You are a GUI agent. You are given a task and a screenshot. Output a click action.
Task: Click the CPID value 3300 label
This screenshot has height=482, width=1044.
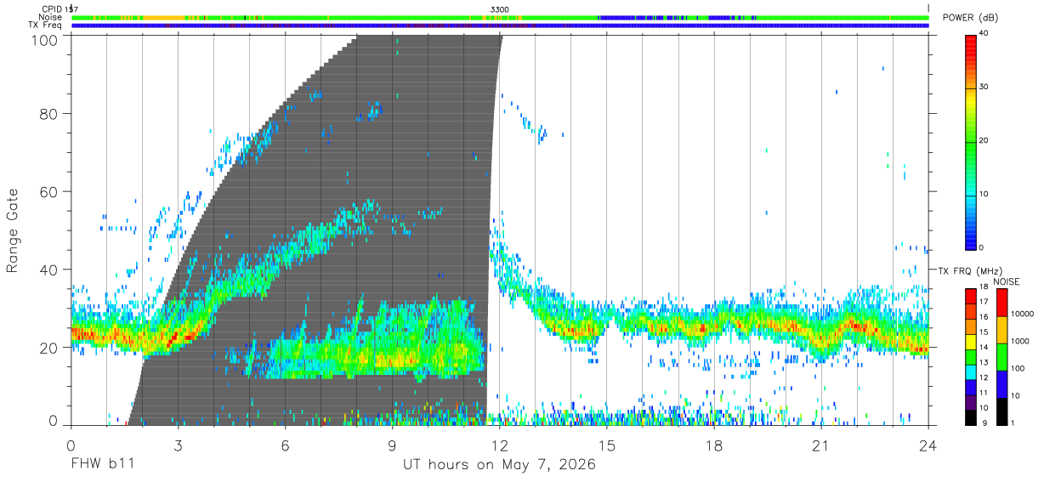coord(500,9)
